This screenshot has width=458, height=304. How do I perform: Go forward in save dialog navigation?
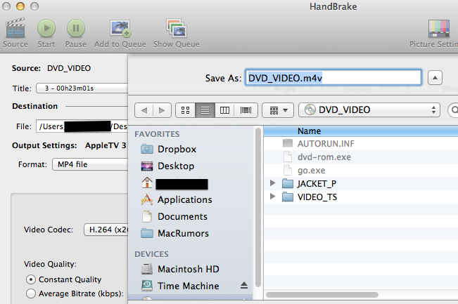click(162, 110)
